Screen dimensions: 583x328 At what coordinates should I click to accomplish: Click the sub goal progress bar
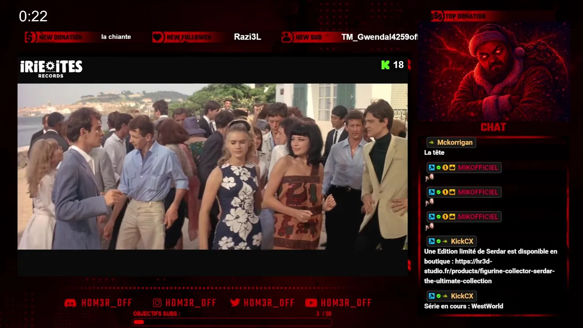[232, 322]
